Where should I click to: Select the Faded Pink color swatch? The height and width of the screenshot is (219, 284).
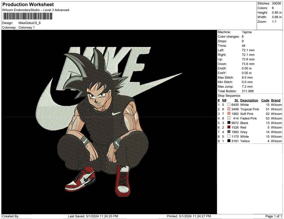pyautogui.click(x=229, y=118)
